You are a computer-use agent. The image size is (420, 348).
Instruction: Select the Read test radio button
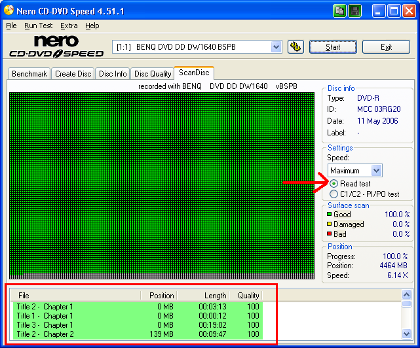334,184
